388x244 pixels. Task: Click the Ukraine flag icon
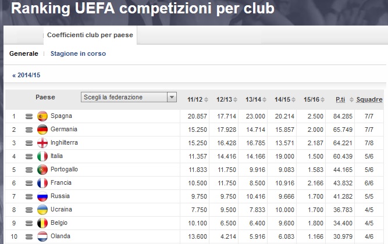(42, 210)
